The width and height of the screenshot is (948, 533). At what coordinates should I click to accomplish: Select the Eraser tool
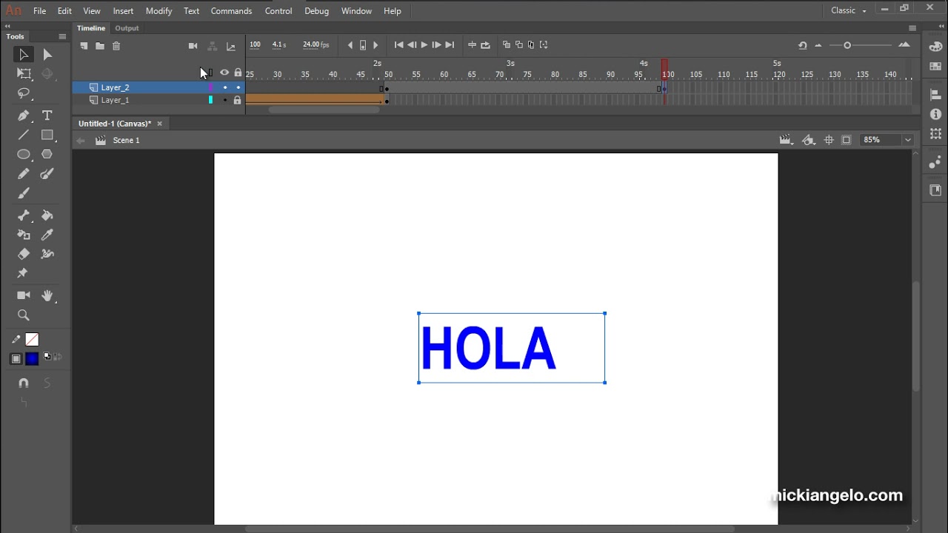(x=24, y=254)
